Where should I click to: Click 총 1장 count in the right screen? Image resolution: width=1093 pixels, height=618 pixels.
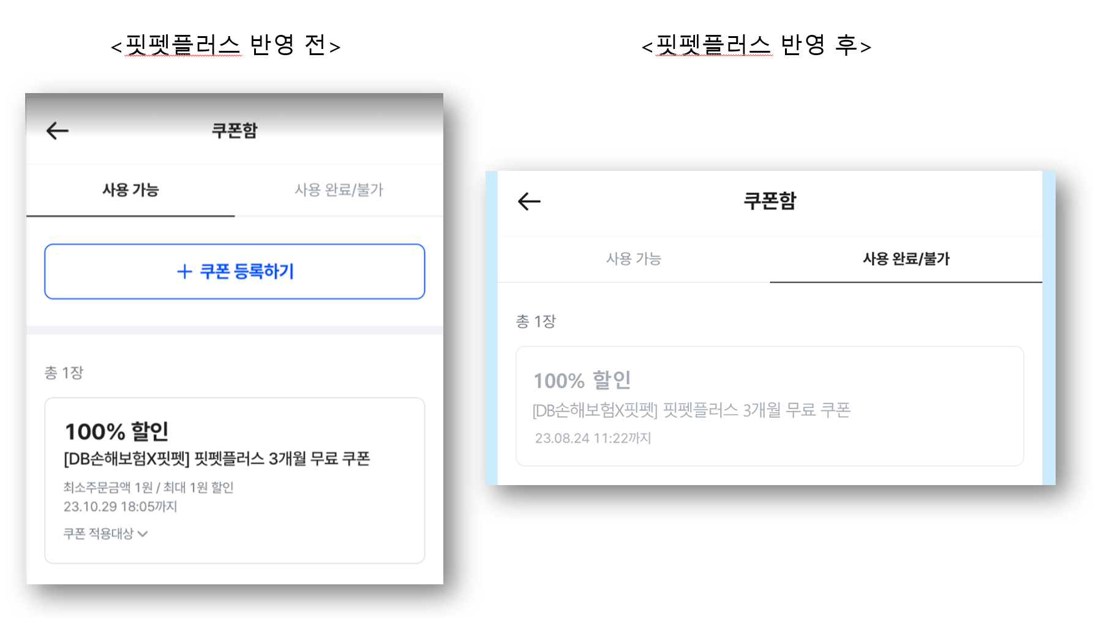[x=536, y=322]
